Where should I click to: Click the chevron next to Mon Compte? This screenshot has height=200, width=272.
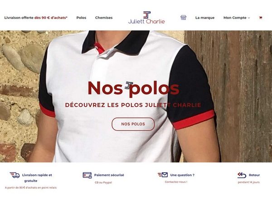coord(249,18)
